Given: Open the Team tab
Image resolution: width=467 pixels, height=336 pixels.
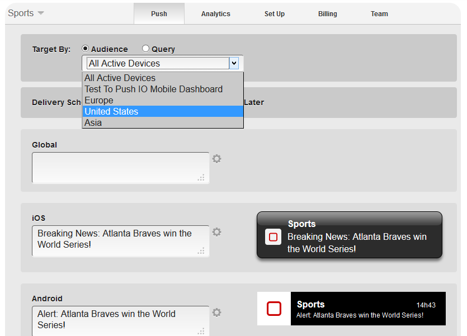Looking at the screenshot, I should point(379,13).
